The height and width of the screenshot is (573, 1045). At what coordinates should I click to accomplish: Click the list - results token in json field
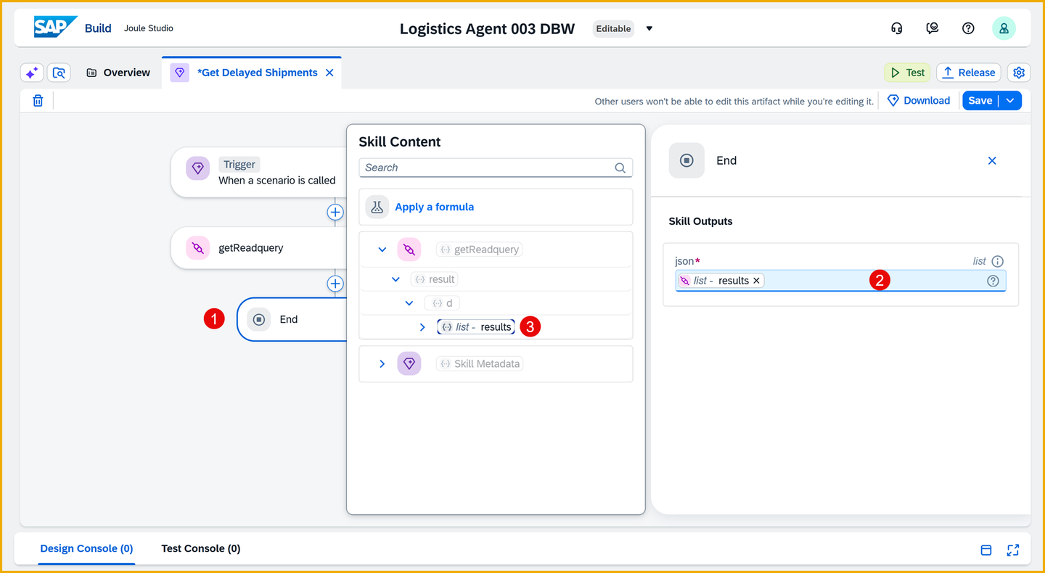pyautogui.click(x=720, y=281)
